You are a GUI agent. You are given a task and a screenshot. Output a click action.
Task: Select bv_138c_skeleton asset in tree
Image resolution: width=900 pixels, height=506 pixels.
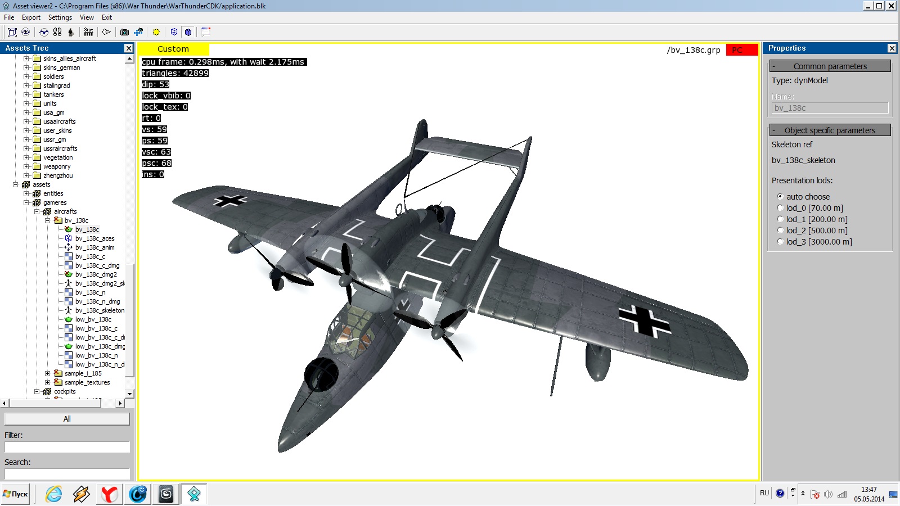100,310
